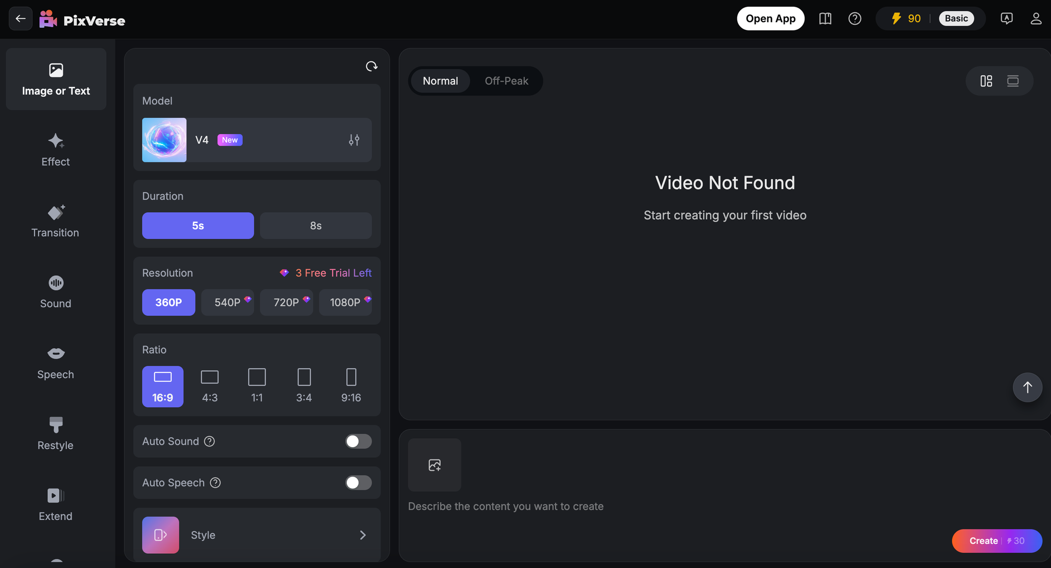Screen dimensions: 1051x568
Task: Click the New badge on V4
Action: (x=230, y=140)
